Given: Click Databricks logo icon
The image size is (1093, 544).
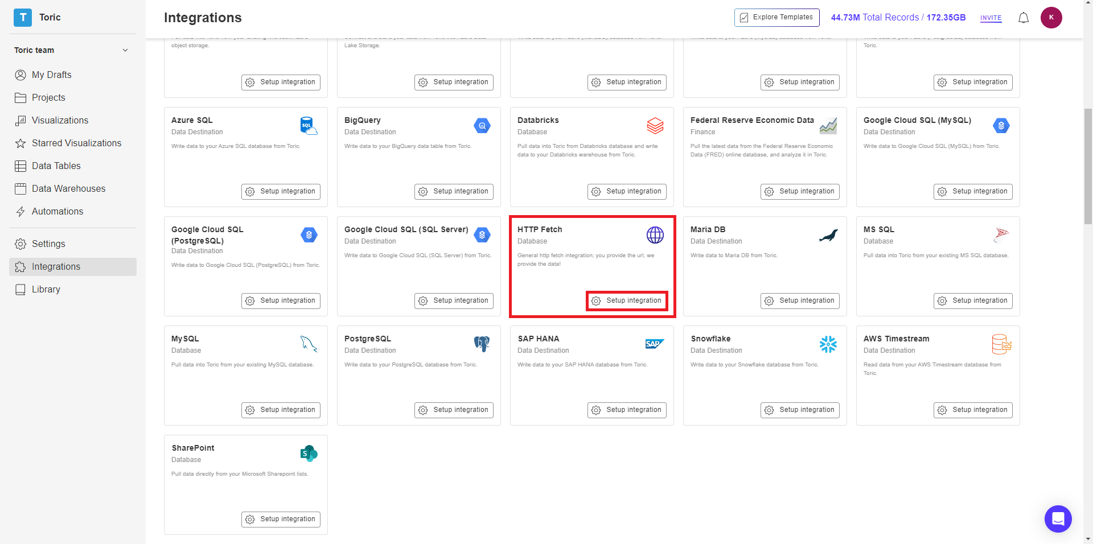Looking at the screenshot, I should 655,126.
